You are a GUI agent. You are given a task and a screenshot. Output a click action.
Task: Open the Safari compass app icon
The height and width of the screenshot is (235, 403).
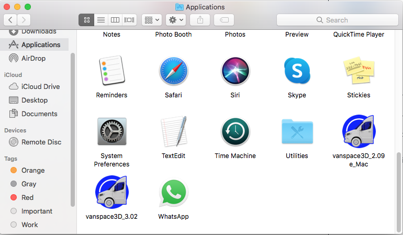click(x=173, y=71)
